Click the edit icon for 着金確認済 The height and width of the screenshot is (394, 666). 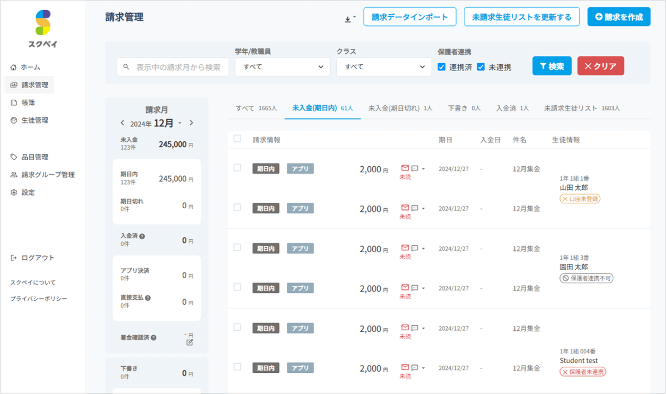tap(190, 342)
